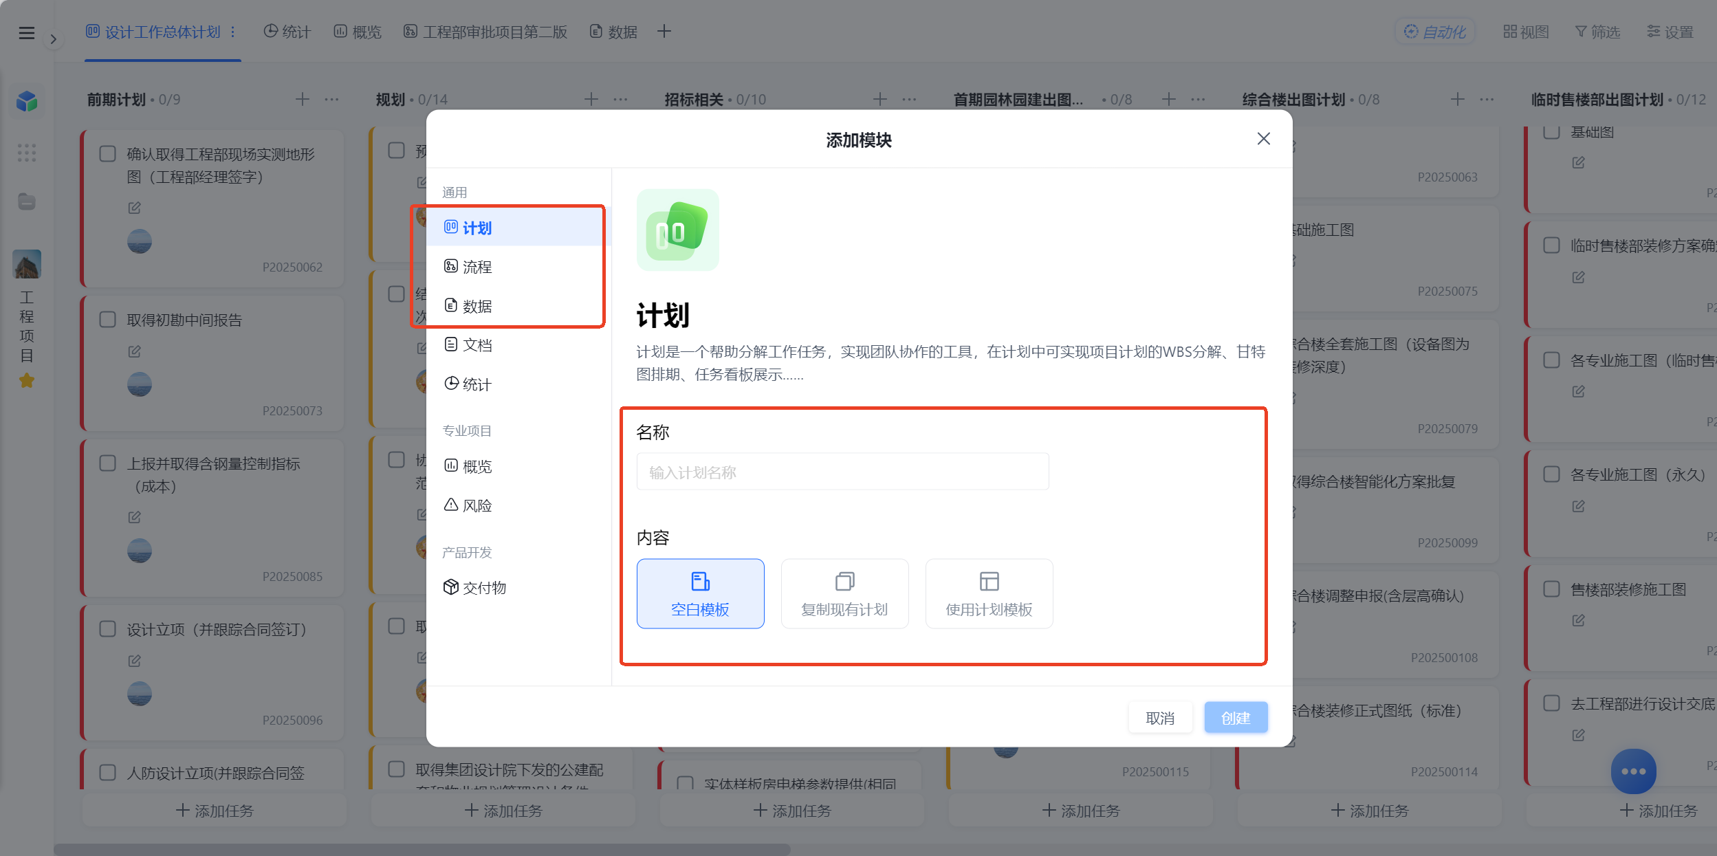The height and width of the screenshot is (856, 1717).
Task: Check the 人防设计立项 task checkbox
Action: pyautogui.click(x=108, y=772)
